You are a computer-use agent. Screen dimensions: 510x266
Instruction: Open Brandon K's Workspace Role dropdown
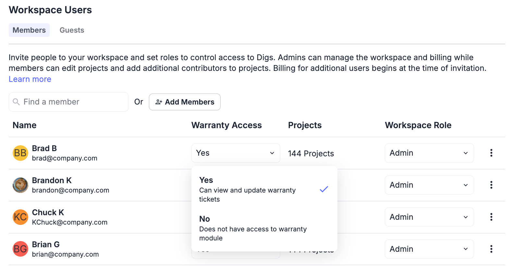[x=429, y=185]
